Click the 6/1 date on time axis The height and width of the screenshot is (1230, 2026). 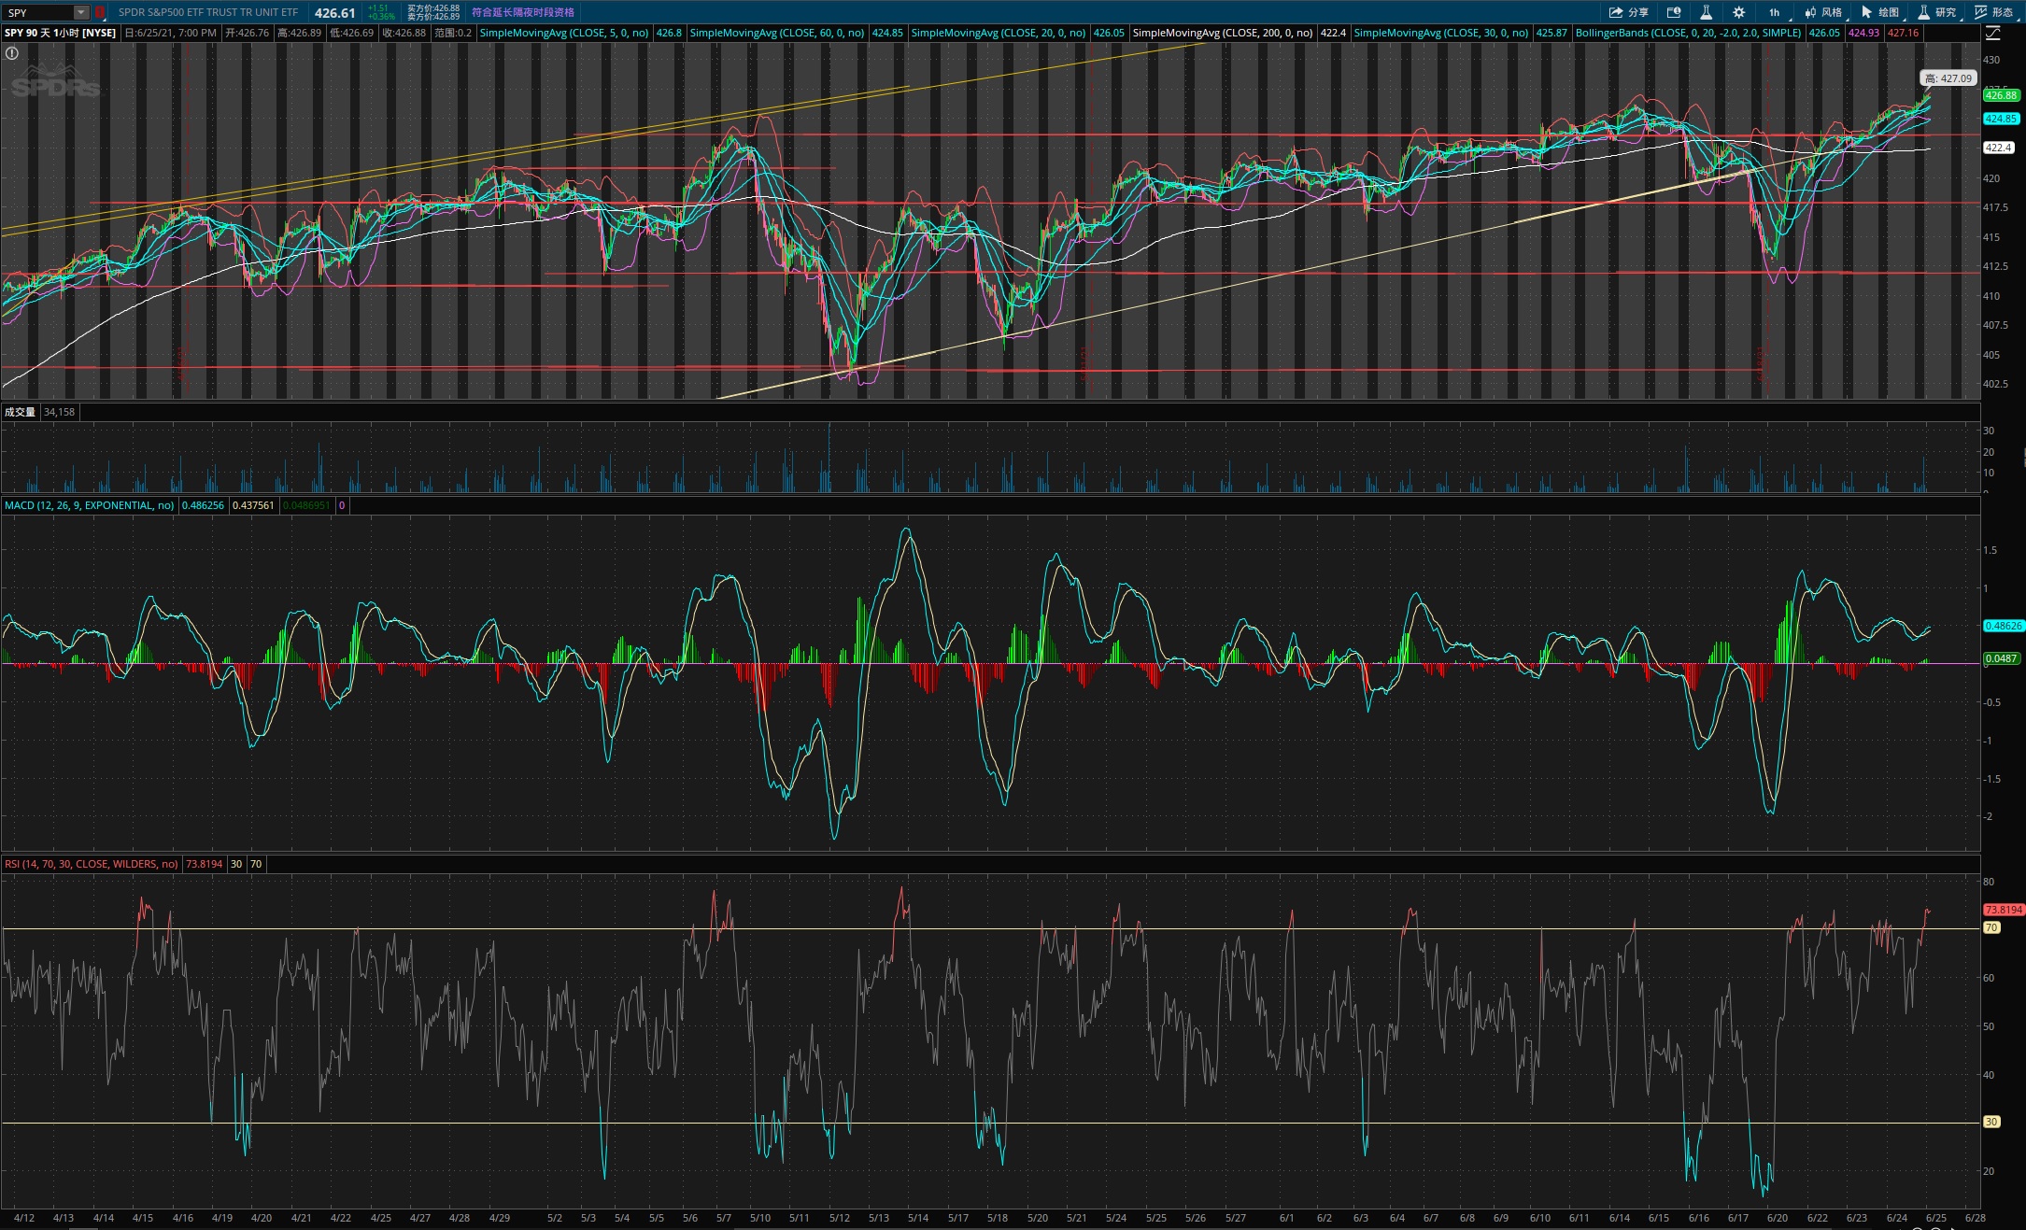(x=1286, y=1218)
